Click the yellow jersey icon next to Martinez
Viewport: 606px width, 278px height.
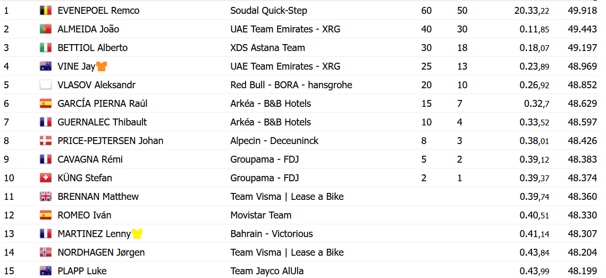tap(137, 234)
